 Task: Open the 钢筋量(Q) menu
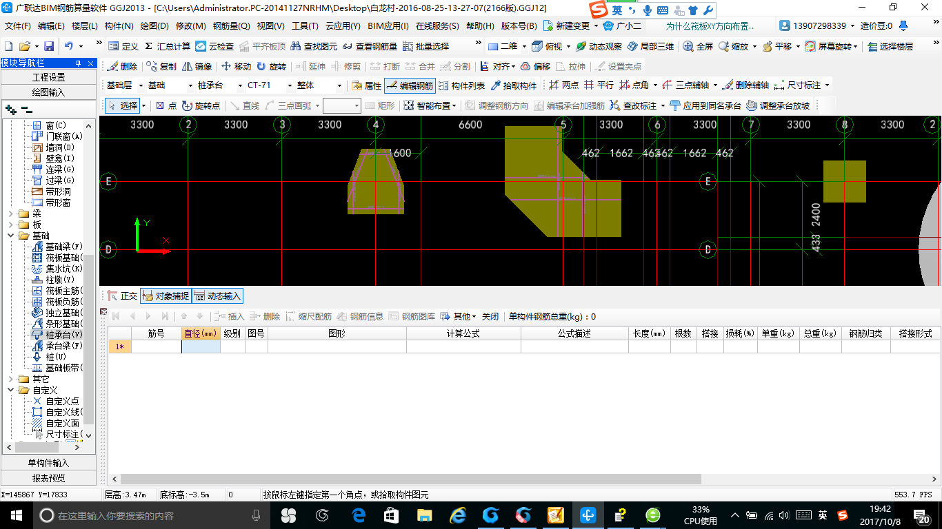231,25
